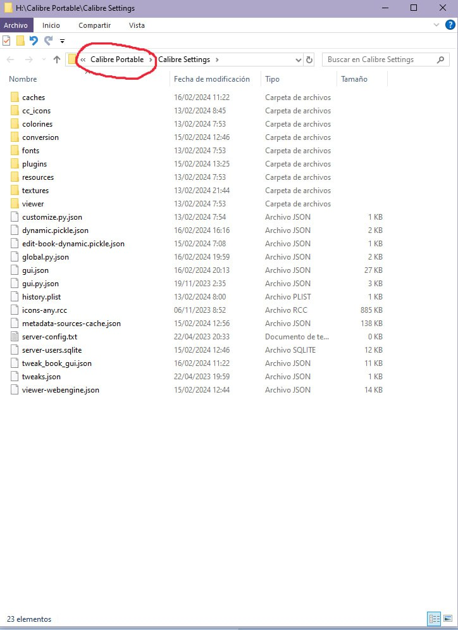Image resolution: width=458 pixels, height=630 pixels.
Task: Switch to the Compartir ribbon tab
Action: pyautogui.click(x=95, y=25)
